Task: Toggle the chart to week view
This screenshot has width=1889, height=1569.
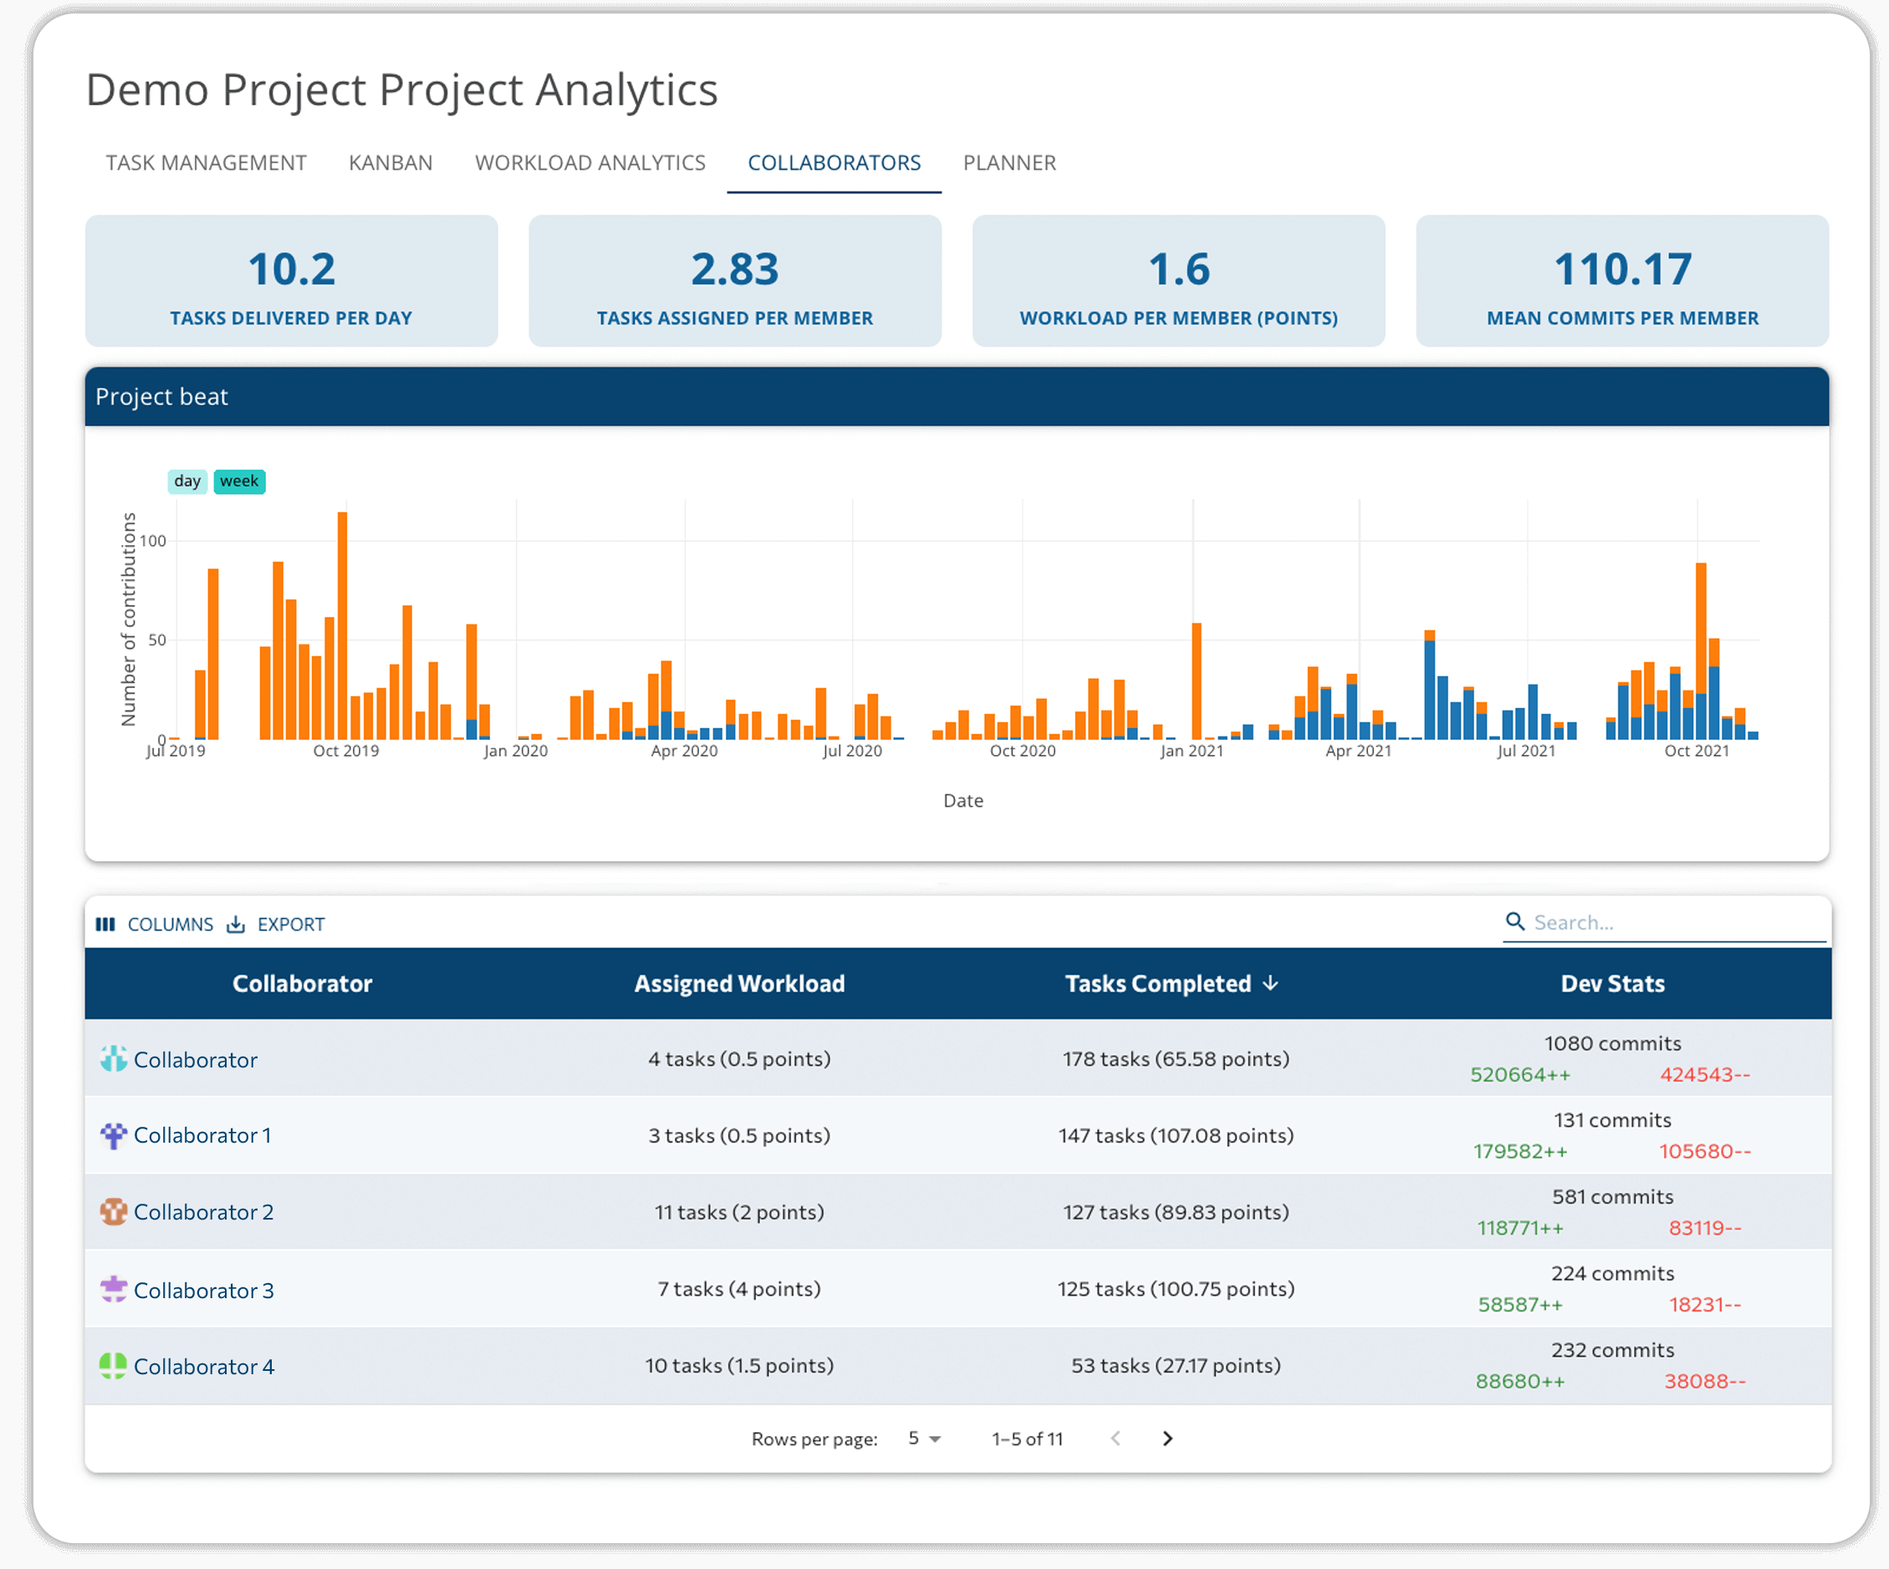Action: pos(239,481)
